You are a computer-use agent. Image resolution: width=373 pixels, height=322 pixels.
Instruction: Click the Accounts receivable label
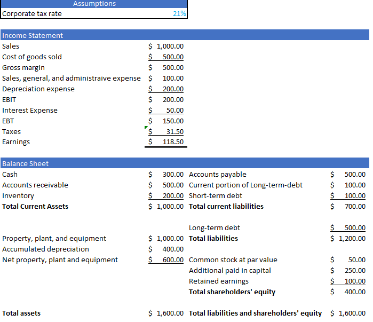point(35,185)
